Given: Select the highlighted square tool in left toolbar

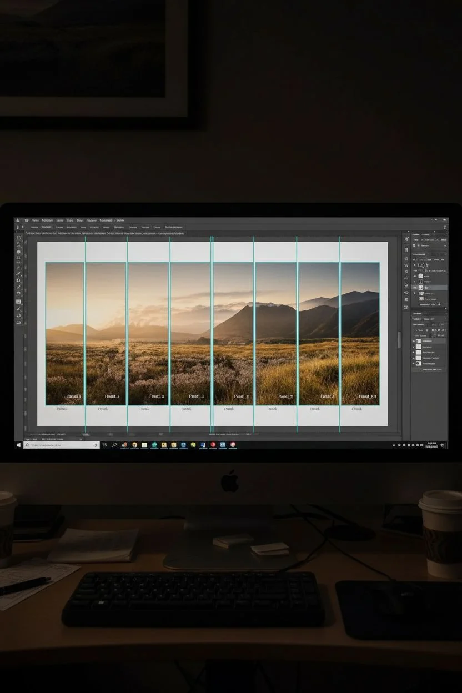Looking at the screenshot, I should coord(18,302).
